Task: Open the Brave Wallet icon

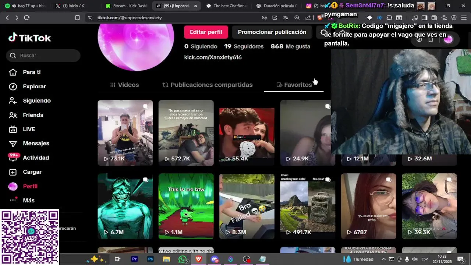Action: pos(434,18)
